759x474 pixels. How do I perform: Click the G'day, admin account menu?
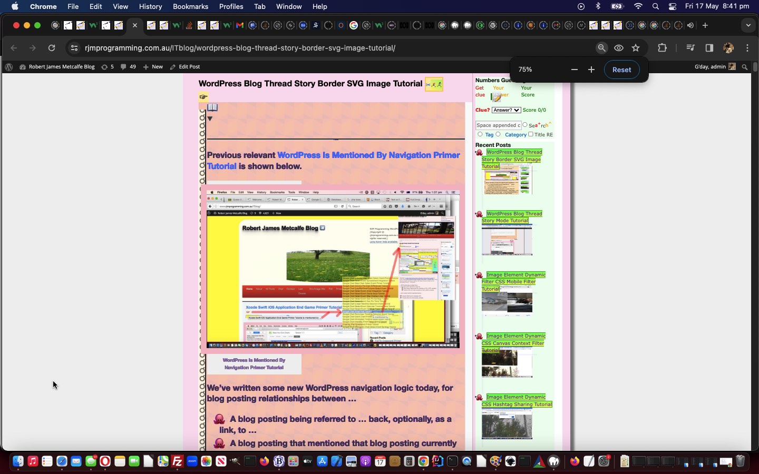(x=715, y=67)
